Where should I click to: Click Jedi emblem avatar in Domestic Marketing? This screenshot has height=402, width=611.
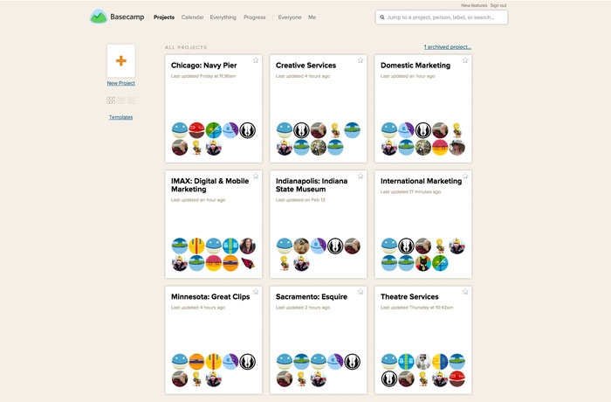pyautogui.click(x=423, y=130)
